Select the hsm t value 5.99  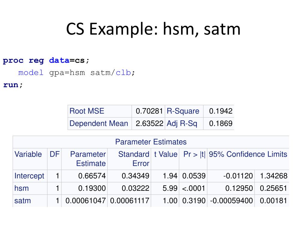tap(165, 188)
